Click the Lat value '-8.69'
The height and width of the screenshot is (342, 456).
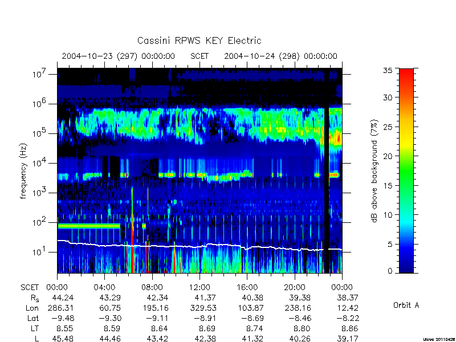click(x=253, y=318)
